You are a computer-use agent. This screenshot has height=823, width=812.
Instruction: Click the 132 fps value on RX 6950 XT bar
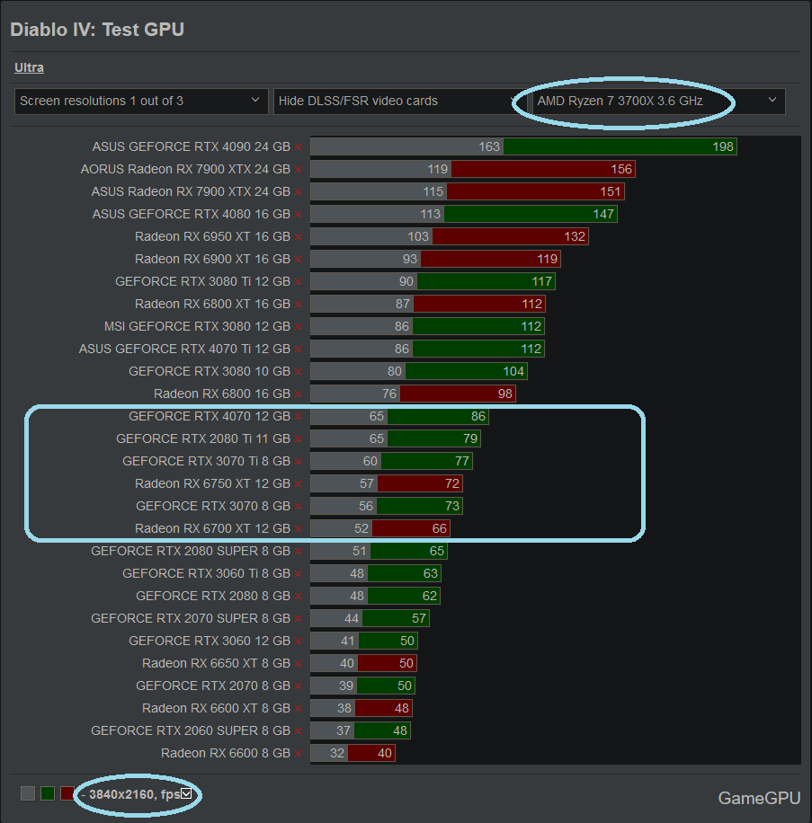(x=575, y=236)
